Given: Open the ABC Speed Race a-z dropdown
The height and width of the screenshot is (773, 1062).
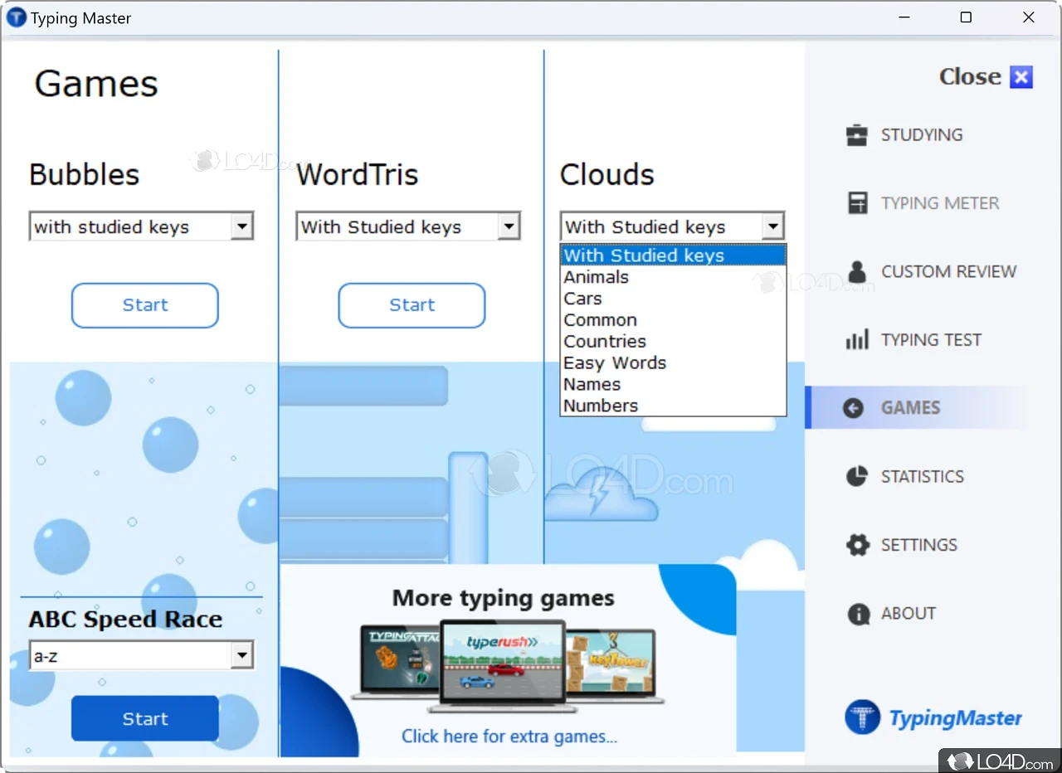Looking at the screenshot, I should point(242,655).
